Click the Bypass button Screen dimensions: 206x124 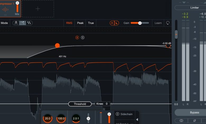[x=194, y=112]
